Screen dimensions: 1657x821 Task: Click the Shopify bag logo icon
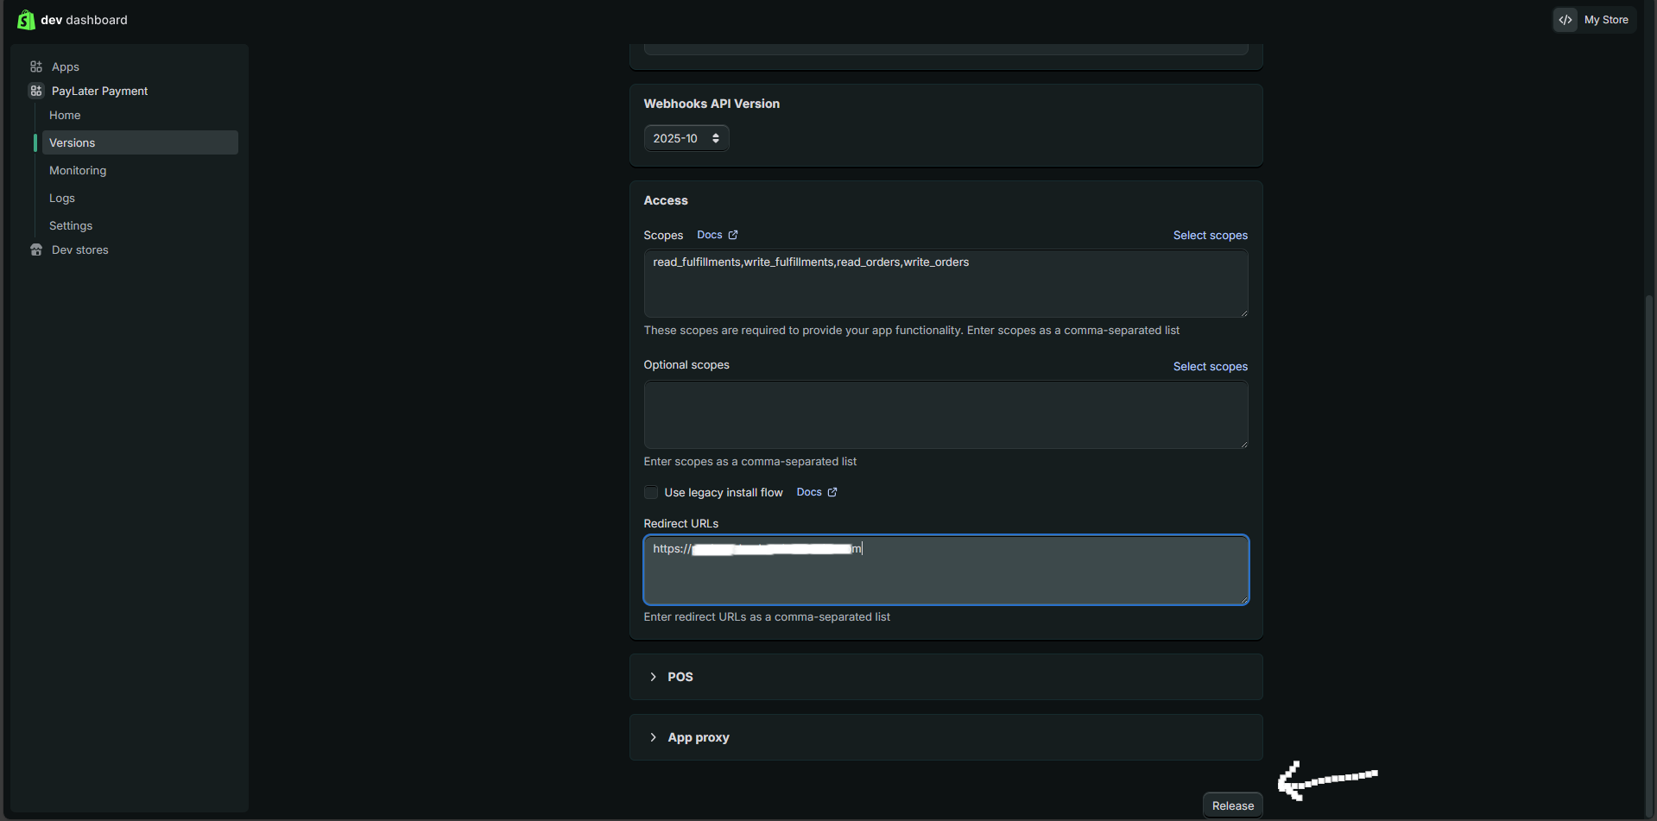coord(26,20)
